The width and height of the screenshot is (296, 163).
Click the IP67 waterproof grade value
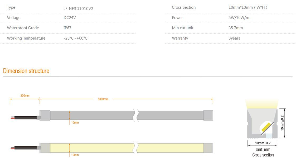pos(67,28)
